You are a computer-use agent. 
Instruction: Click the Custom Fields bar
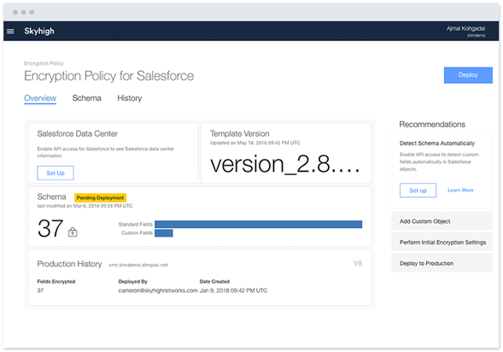pos(164,233)
